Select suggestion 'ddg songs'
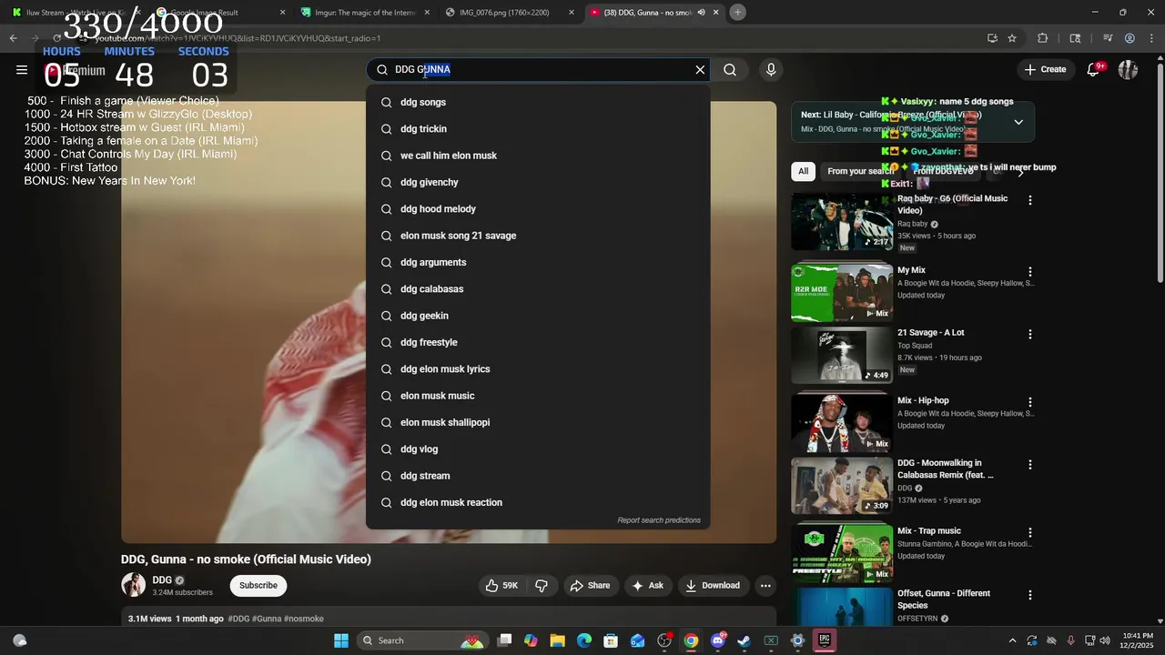 tap(538, 102)
